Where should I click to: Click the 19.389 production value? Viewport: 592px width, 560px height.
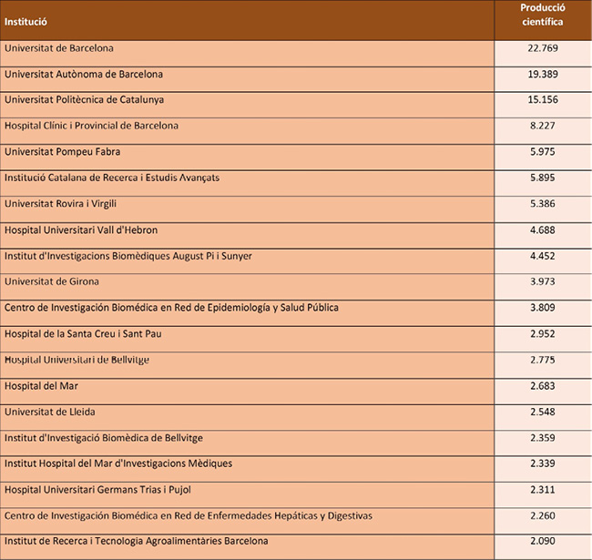click(542, 74)
